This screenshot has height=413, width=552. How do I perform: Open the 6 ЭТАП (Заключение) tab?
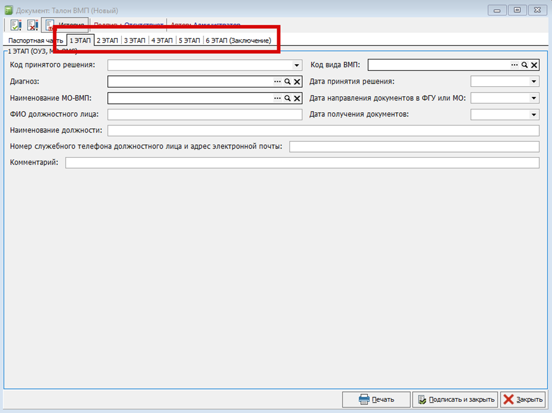[238, 41]
